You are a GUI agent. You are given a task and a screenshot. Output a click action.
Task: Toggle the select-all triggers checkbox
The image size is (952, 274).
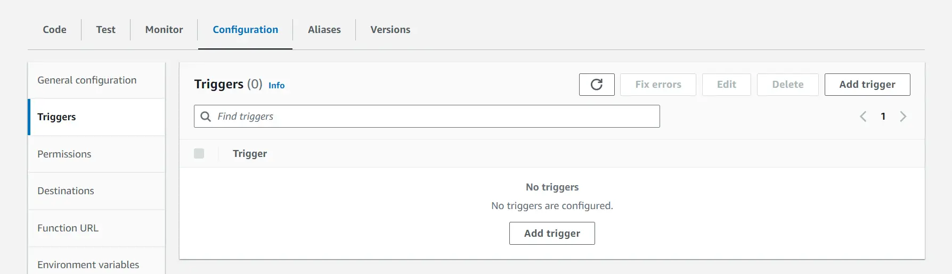[x=199, y=154]
